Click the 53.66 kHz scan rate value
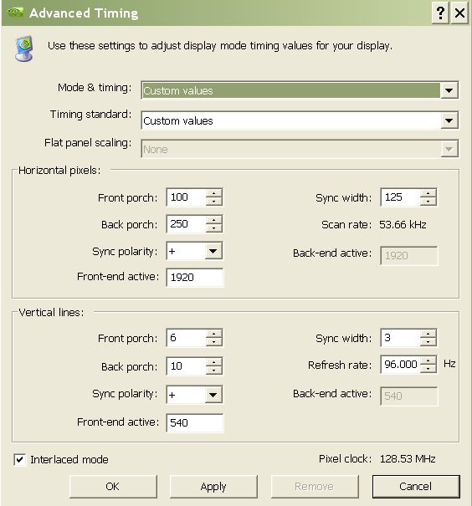The height and width of the screenshot is (506, 472). tap(403, 225)
